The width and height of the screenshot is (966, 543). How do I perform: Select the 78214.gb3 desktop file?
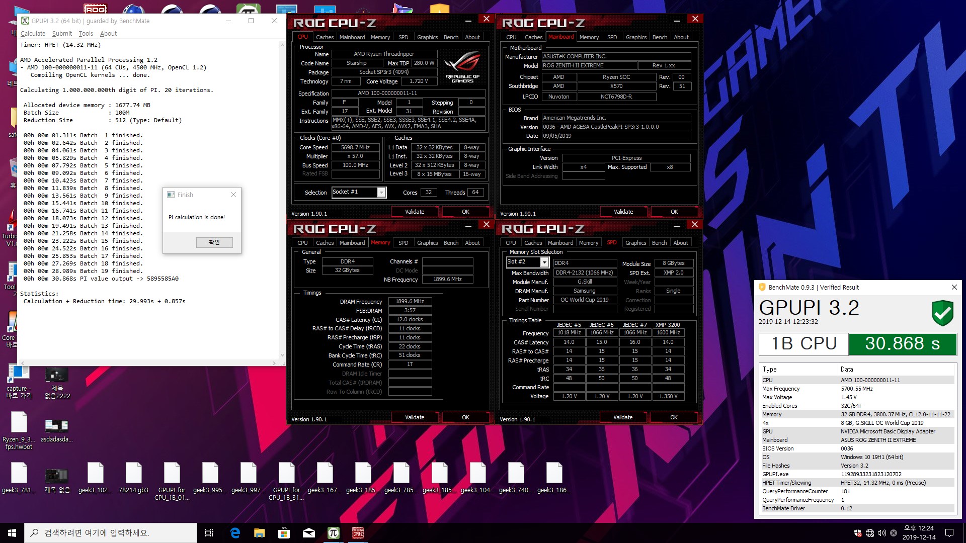133,478
